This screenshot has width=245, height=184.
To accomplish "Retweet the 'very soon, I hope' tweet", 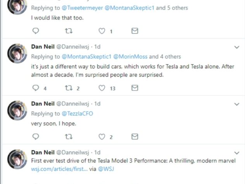I will tap(69, 137).
